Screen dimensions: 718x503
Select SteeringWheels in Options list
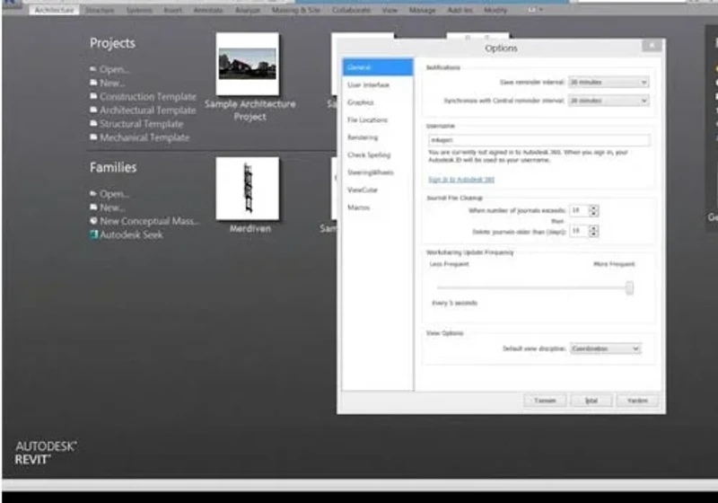(x=378, y=172)
